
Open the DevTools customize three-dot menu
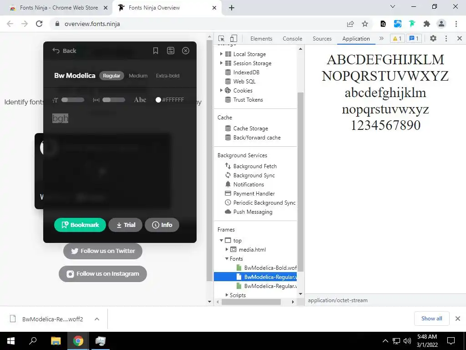tap(446, 38)
